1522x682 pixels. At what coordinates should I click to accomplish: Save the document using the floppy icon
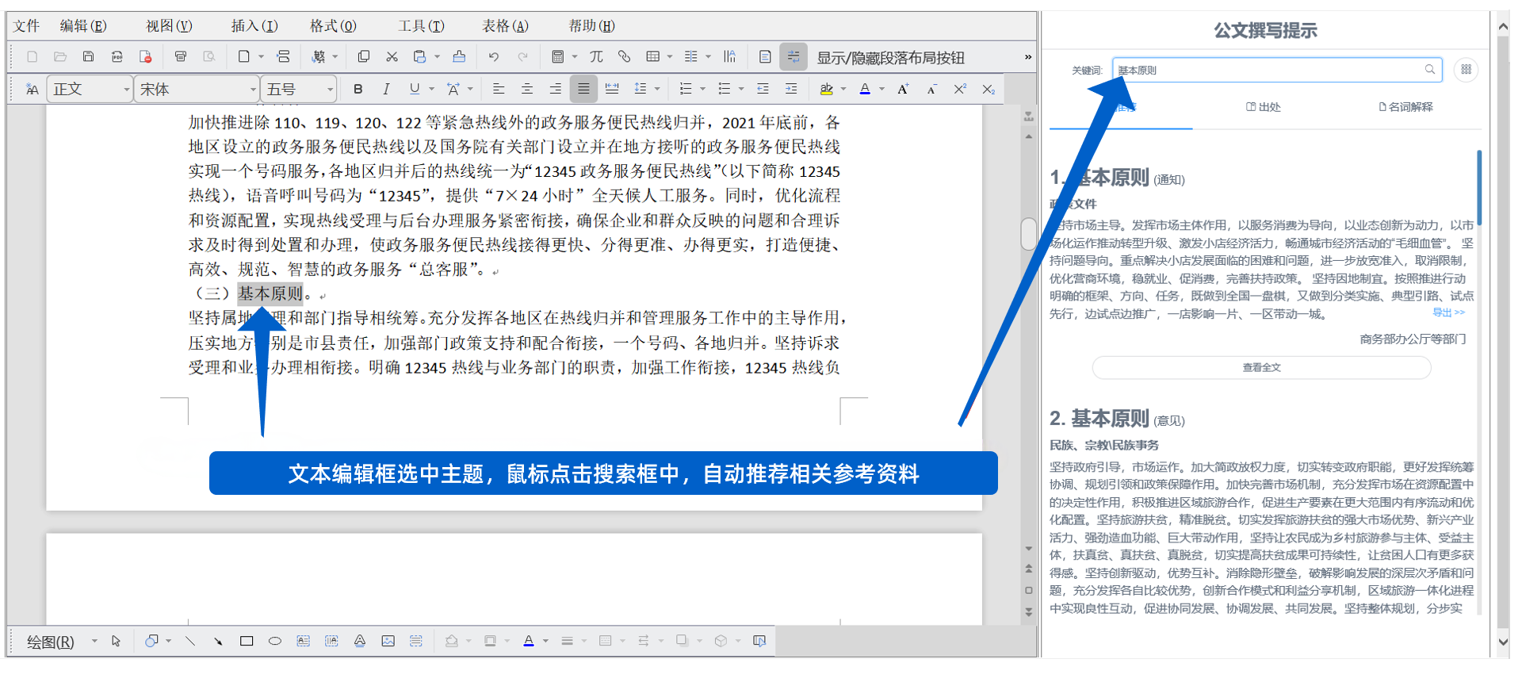pos(88,57)
